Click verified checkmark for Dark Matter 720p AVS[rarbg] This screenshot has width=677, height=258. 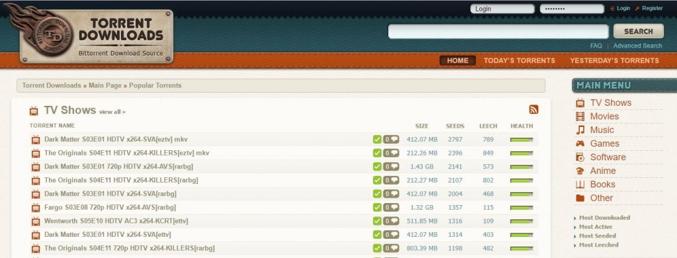tap(378, 167)
